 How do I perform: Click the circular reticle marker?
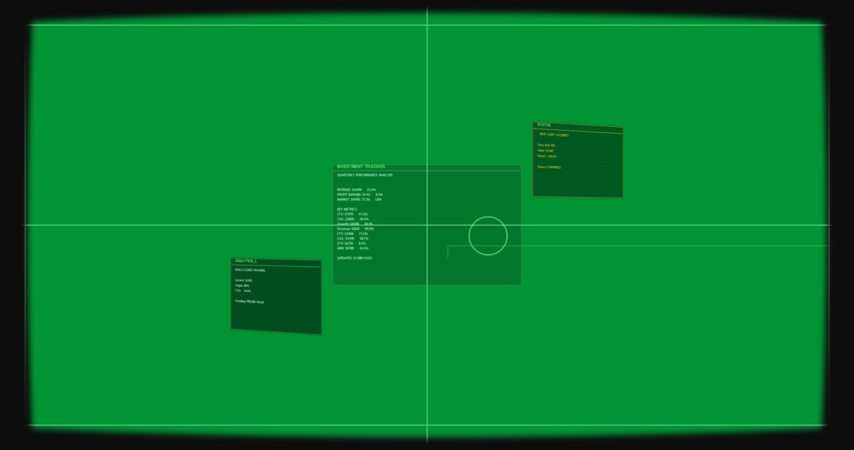[488, 236]
